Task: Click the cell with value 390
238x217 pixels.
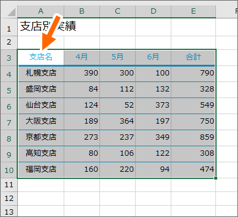Action: (82, 74)
